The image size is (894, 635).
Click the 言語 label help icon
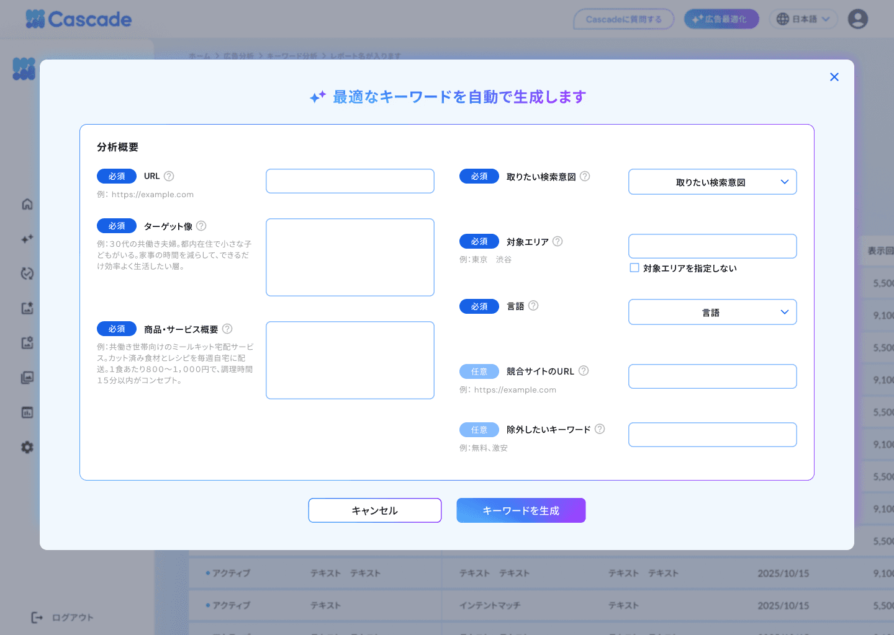click(533, 306)
